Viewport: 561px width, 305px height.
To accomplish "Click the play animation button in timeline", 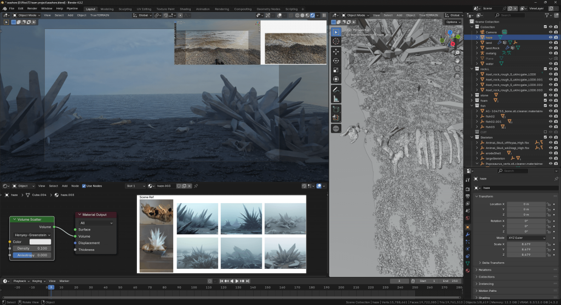I will coord(237,281).
